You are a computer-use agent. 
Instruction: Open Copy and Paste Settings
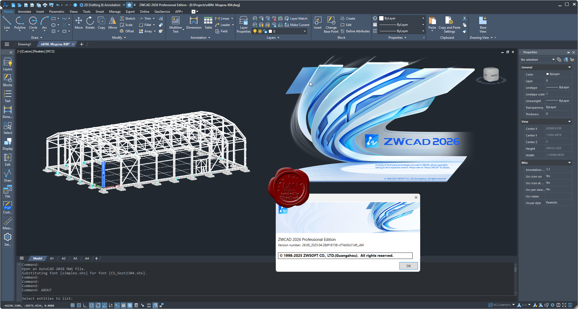point(449,25)
